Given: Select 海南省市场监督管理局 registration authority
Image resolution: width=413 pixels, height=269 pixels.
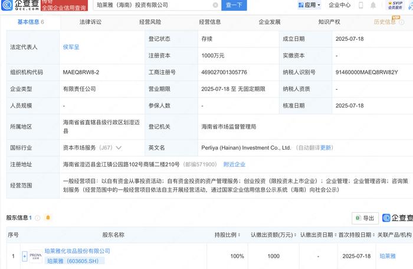Looking at the screenshot, I should pyautogui.click(x=229, y=127).
